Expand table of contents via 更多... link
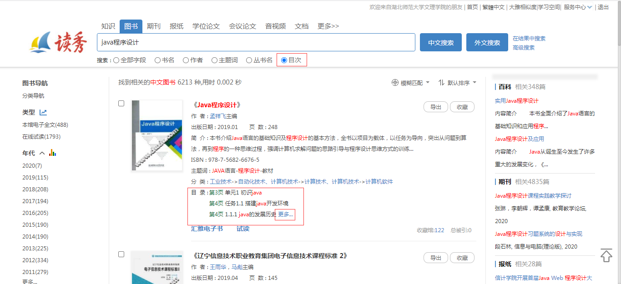Screen dimensions: 621x284 tap(286, 214)
